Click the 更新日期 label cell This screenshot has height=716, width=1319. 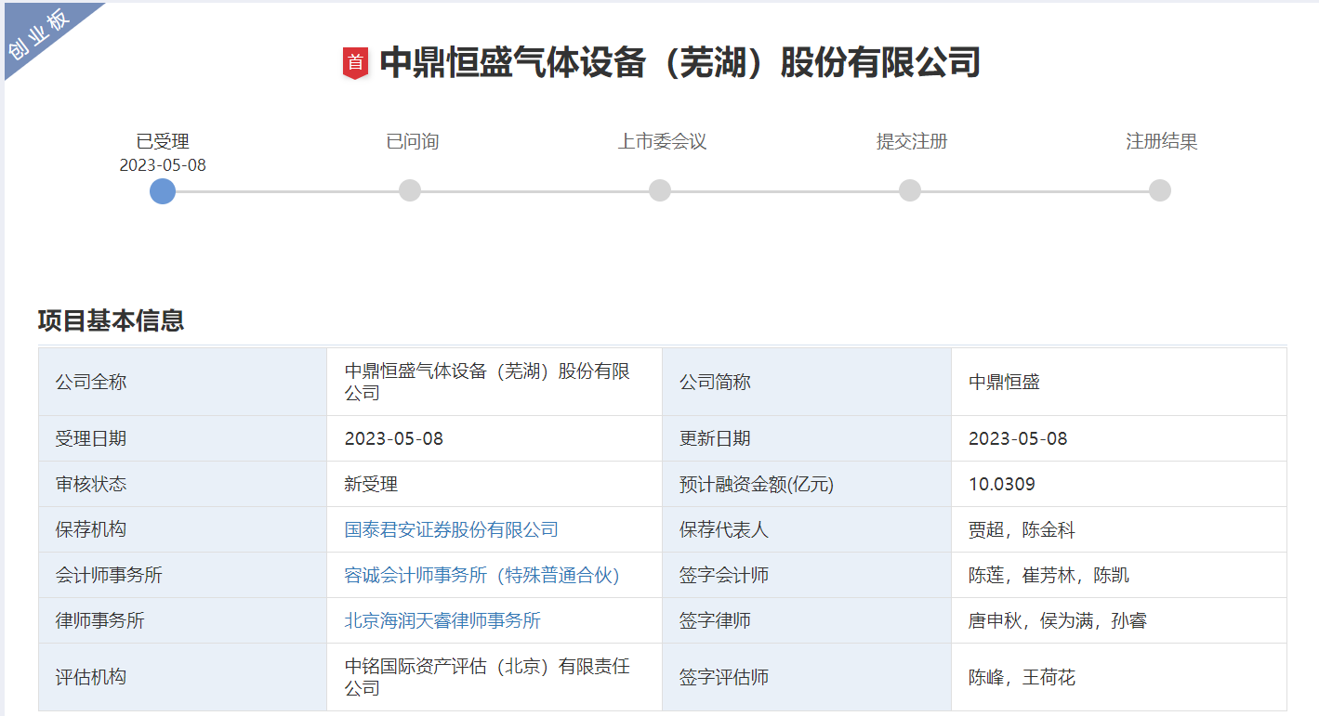807,438
